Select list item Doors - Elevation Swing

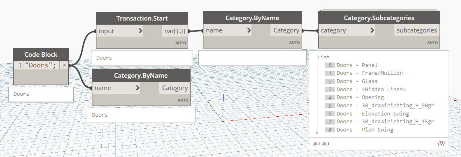pyautogui.click(x=373, y=113)
